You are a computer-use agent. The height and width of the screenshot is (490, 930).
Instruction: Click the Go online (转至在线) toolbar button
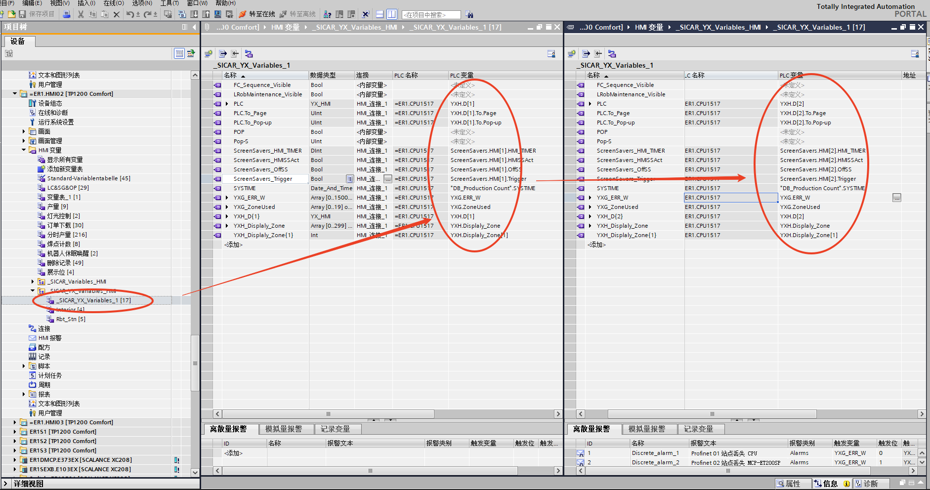point(257,14)
